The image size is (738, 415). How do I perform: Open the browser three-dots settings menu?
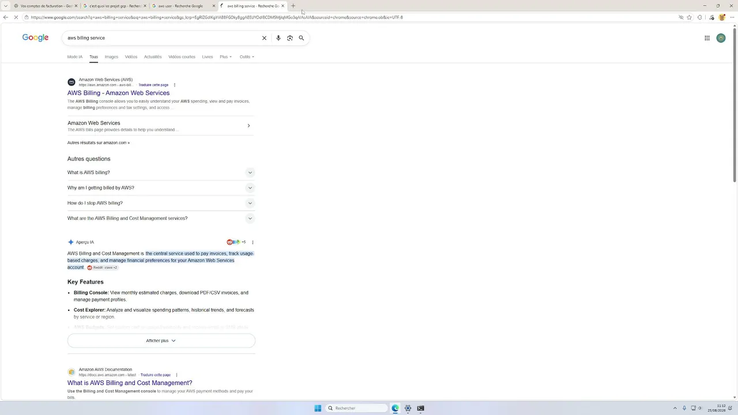[x=731, y=17]
